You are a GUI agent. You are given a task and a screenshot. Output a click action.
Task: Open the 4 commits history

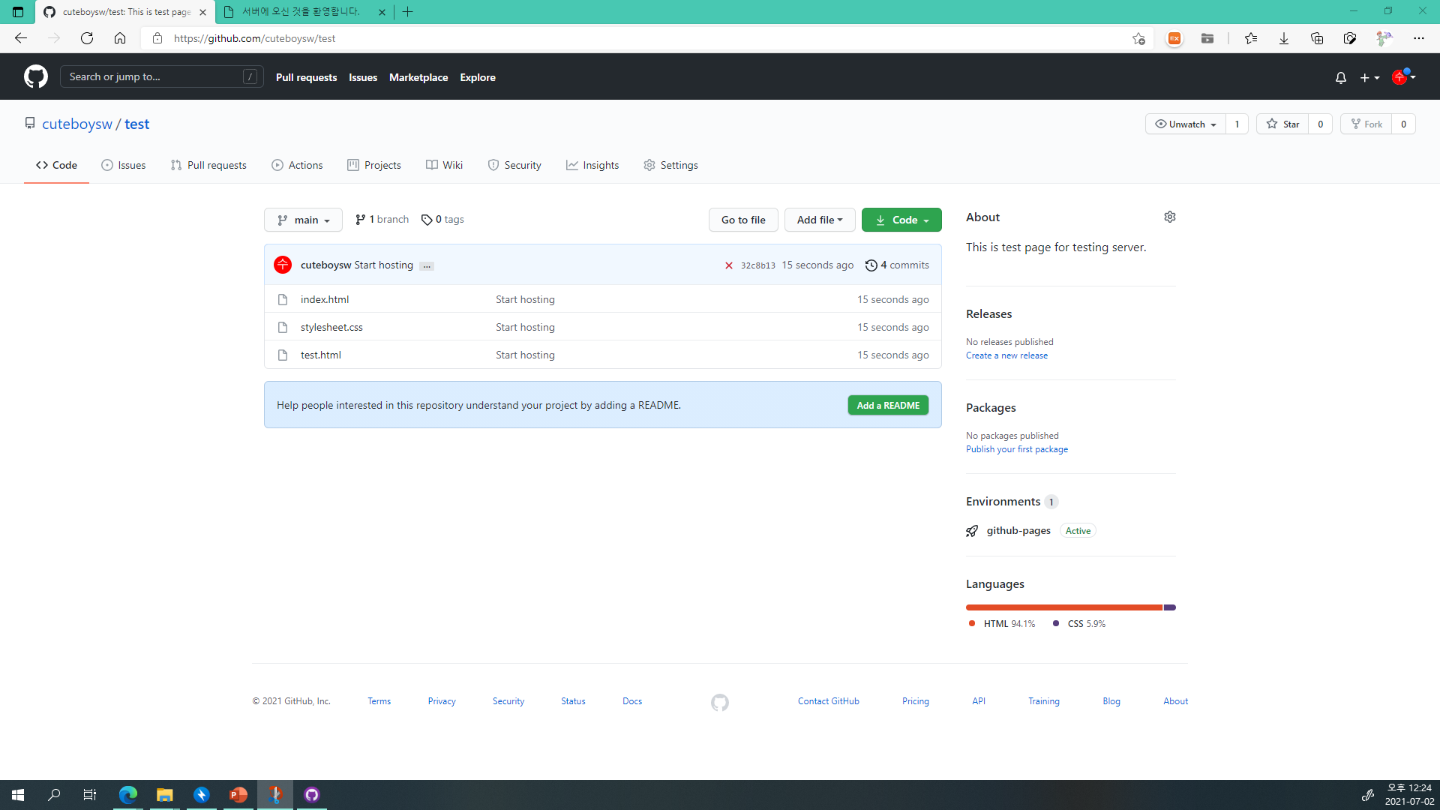pos(897,265)
